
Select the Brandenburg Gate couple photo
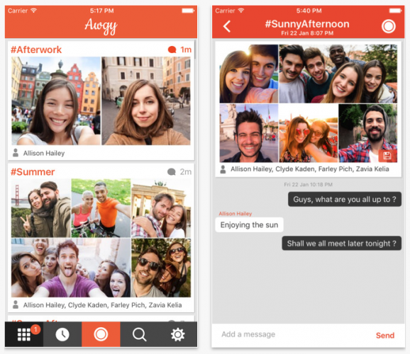(x=161, y=208)
